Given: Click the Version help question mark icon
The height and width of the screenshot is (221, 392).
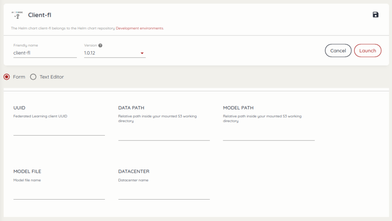Looking at the screenshot, I should [x=100, y=45].
